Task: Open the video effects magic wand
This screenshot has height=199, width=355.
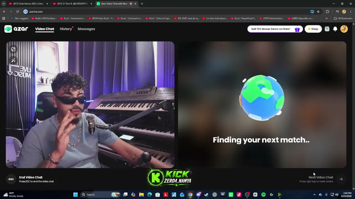Action: pos(13,61)
